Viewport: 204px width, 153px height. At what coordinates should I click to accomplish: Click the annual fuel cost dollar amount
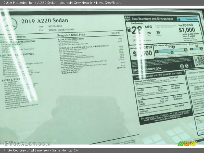(143, 54)
